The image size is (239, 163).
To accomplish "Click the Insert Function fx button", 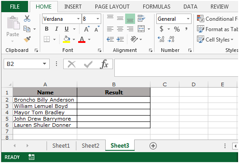I will pos(104,64).
